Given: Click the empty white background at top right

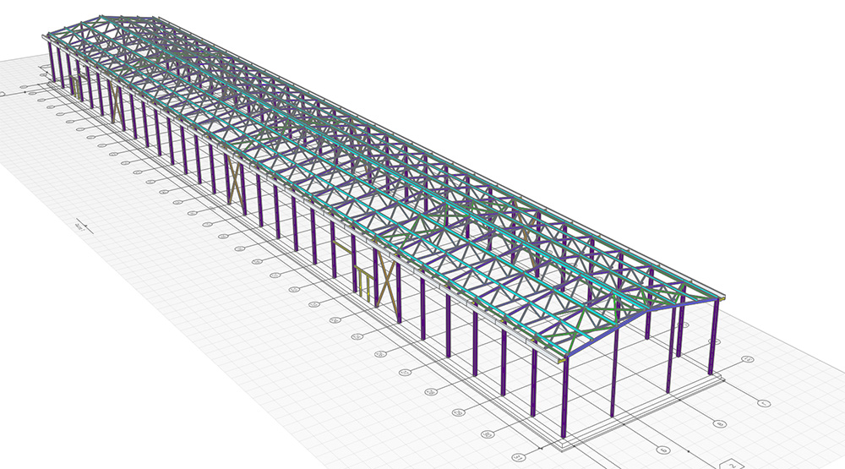Looking at the screenshot, I should click(760, 51).
